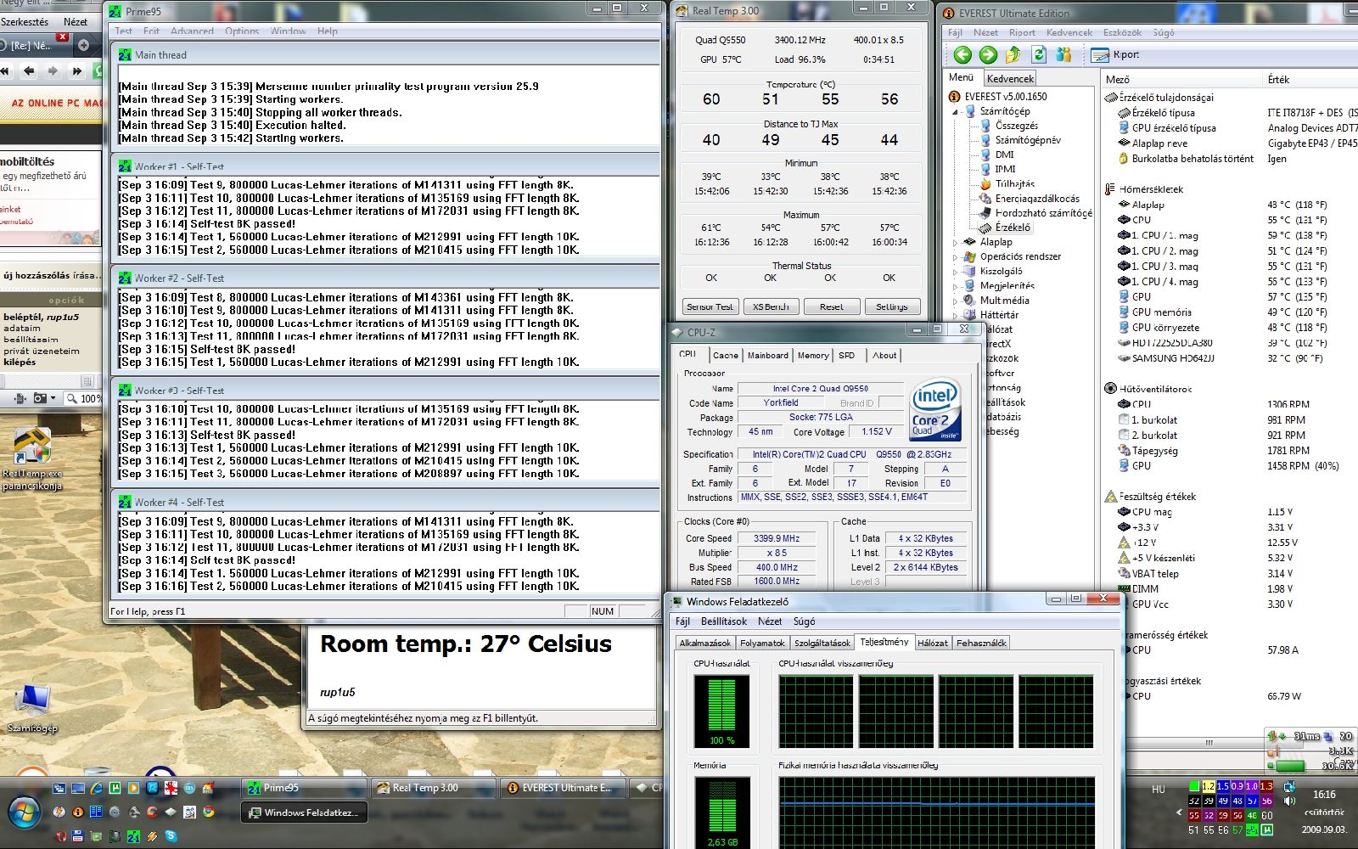Click the orange EVEREST icon in quick launch
This screenshot has width=1358, height=849.
77,812
